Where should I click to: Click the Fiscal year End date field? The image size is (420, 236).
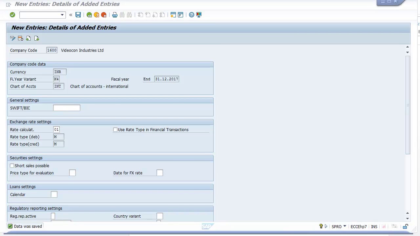point(167,79)
